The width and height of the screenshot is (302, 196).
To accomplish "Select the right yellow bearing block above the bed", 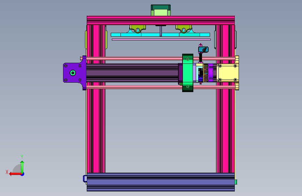I will pyautogui.click(x=184, y=29).
